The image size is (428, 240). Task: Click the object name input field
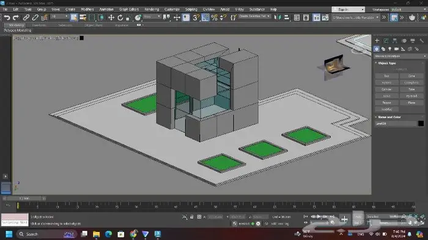396,123
